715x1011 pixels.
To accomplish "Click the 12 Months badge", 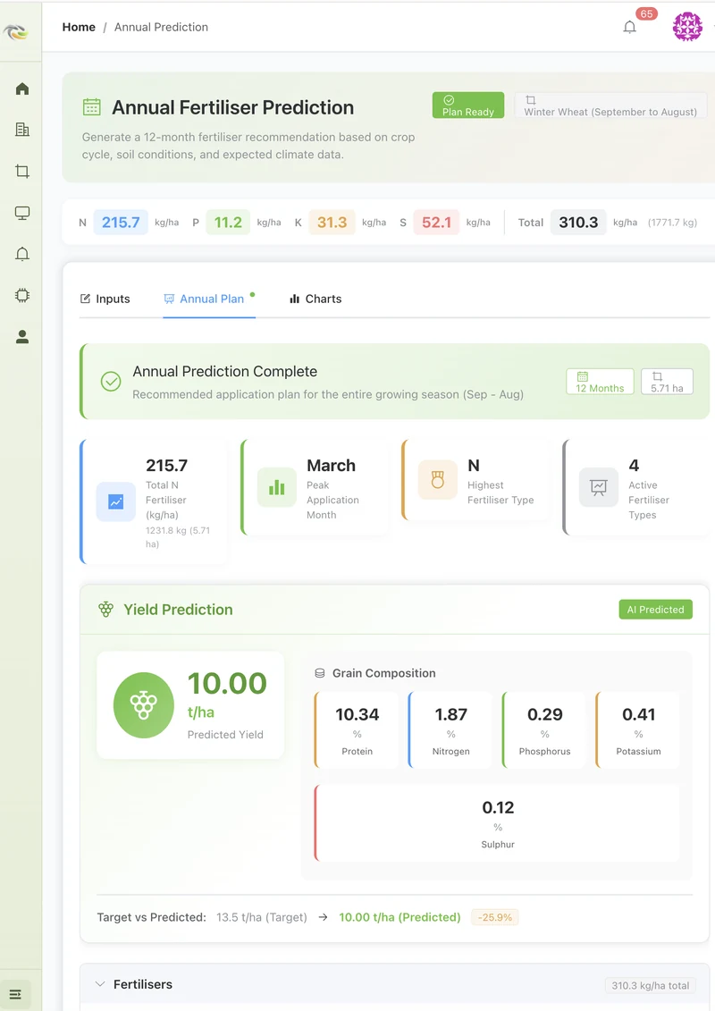I will point(601,382).
